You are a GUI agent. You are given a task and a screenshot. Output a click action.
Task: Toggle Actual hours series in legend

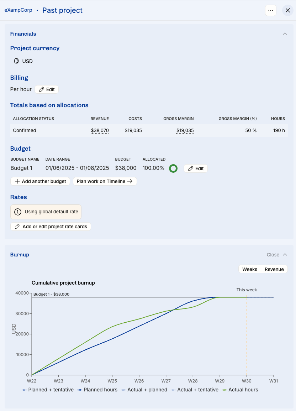point(240,390)
